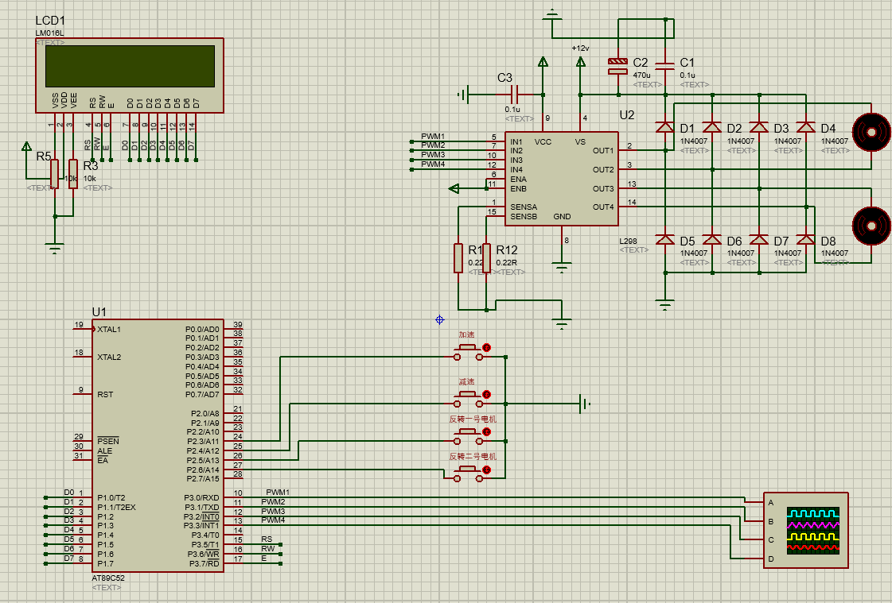Screen dimensions: 892x603
Task: Select capacitor C3 symbol
Action: pos(516,95)
